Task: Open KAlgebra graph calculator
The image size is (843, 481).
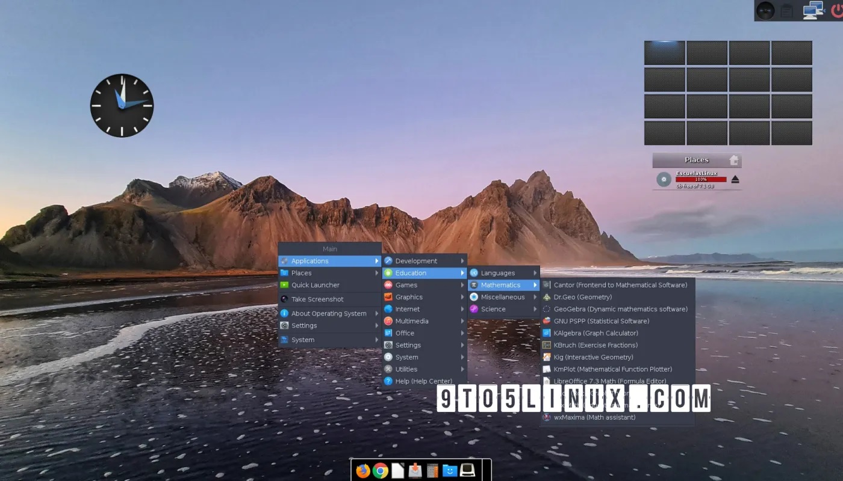Action: coord(618,333)
